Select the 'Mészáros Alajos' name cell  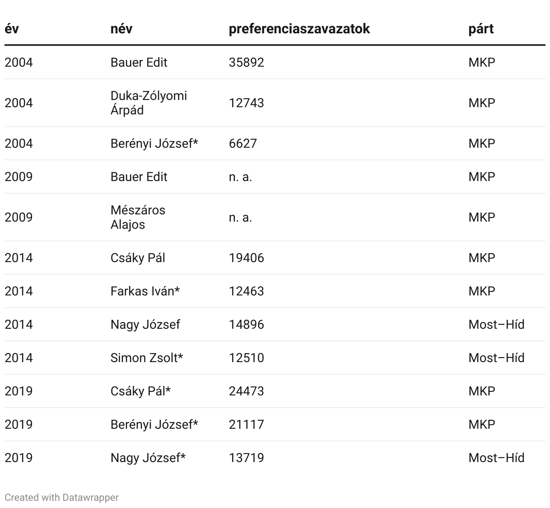point(138,217)
